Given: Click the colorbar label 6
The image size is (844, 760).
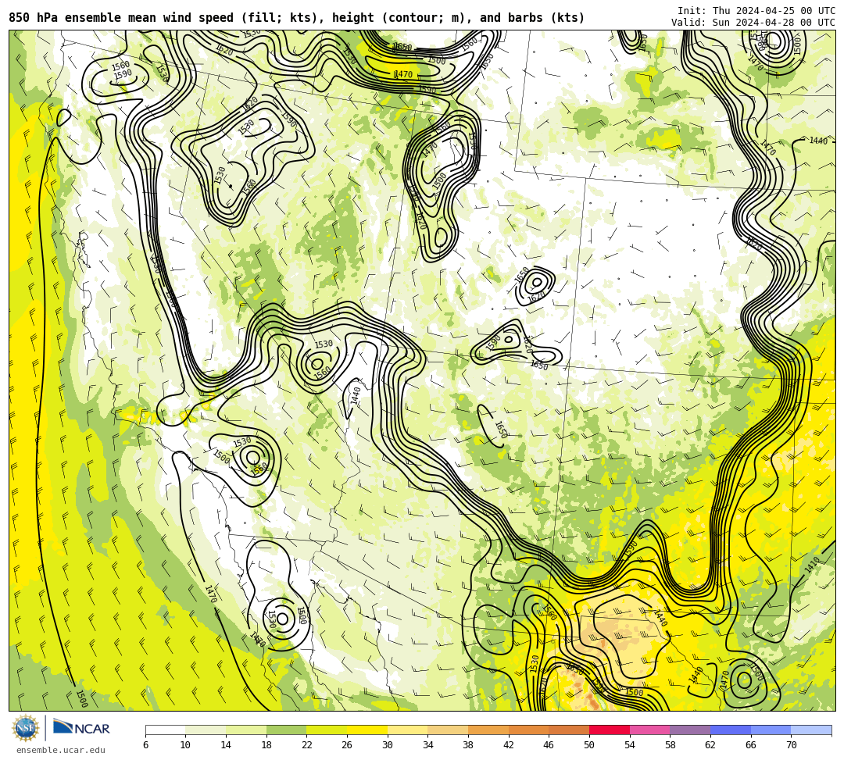Looking at the screenshot, I should click(145, 745).
